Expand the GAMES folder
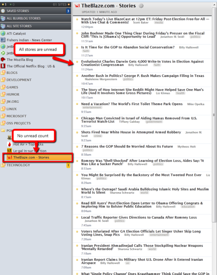This screenshot has height=275, width=217. coord(35,87)
